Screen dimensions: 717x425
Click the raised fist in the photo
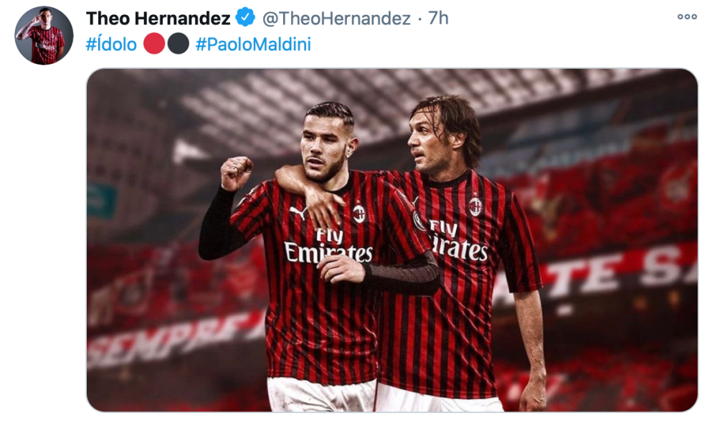pos(236,173)
